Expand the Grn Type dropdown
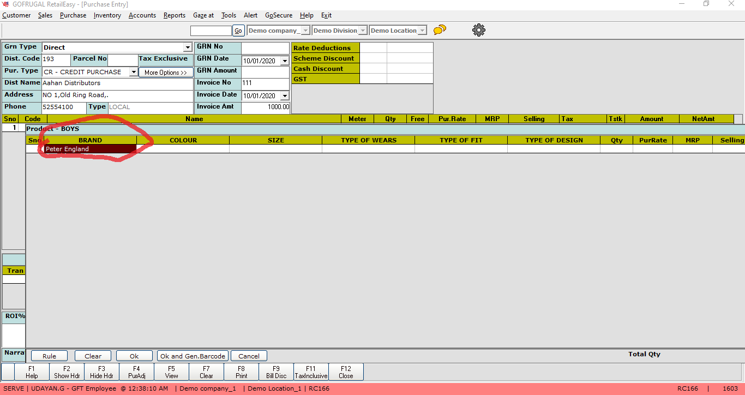Viewport: 745px width, 395px height. (188, 47)
